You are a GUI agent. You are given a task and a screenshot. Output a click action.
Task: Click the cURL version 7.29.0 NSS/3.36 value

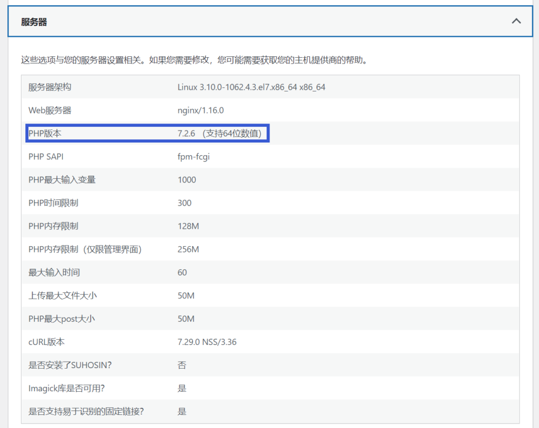point(207,342)
